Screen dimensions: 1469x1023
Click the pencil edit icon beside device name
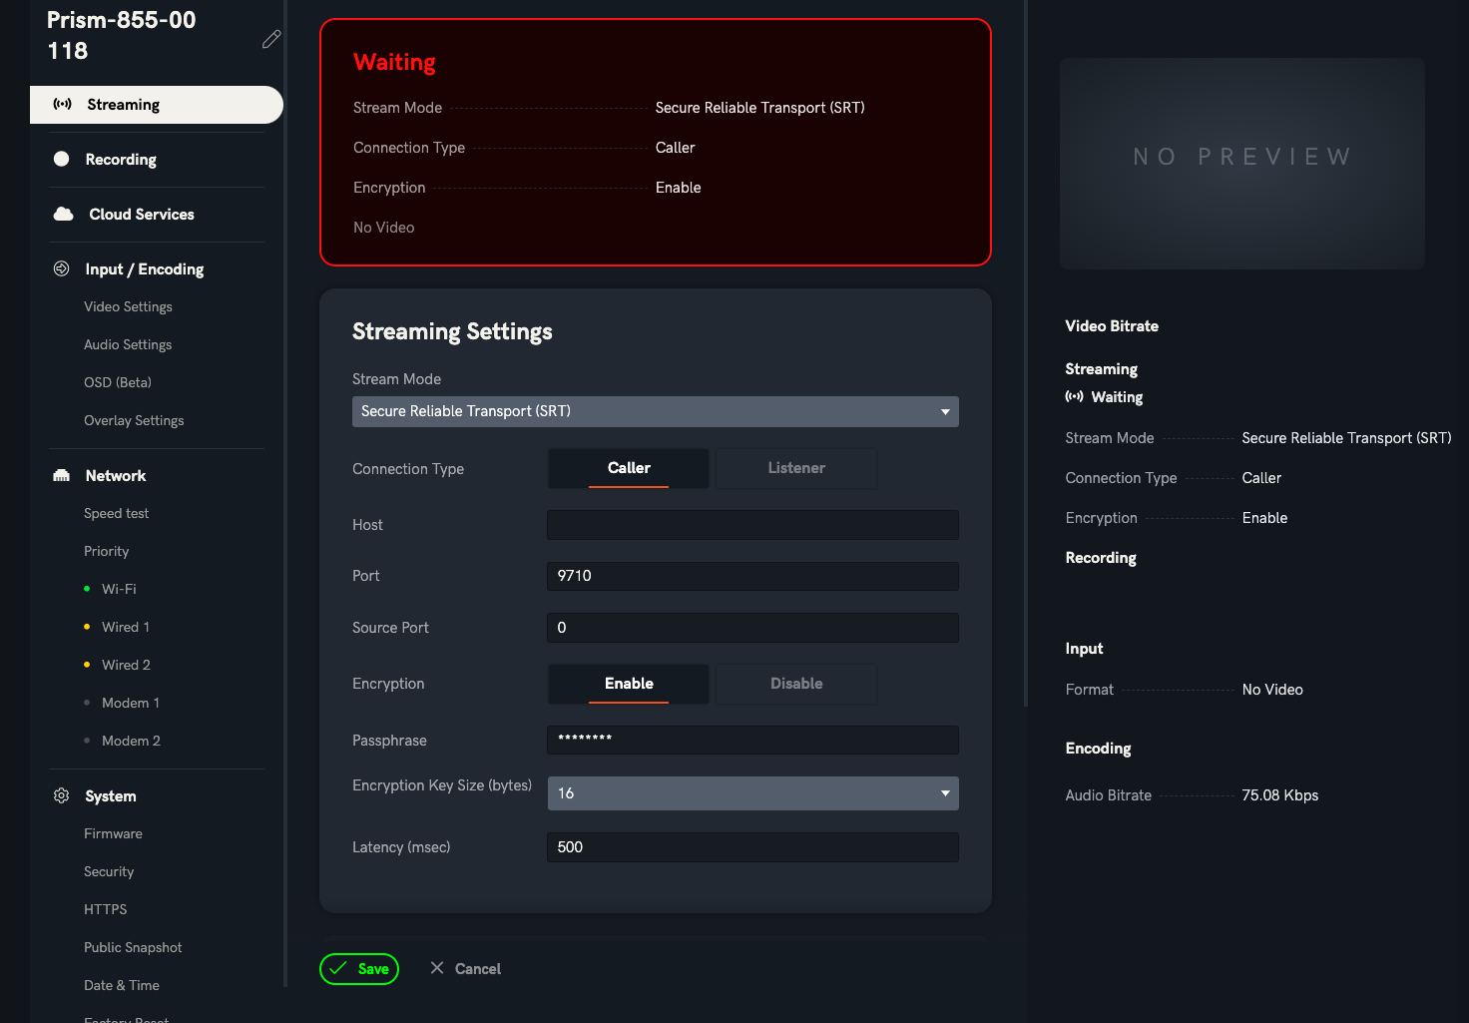[271, 40]
